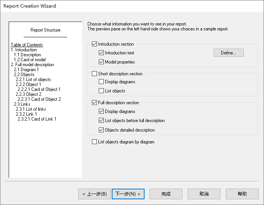This screenshot has height=205, width=264.
Task: Click '2.2.2 Object 1' entry
Action: coord(28,84)
